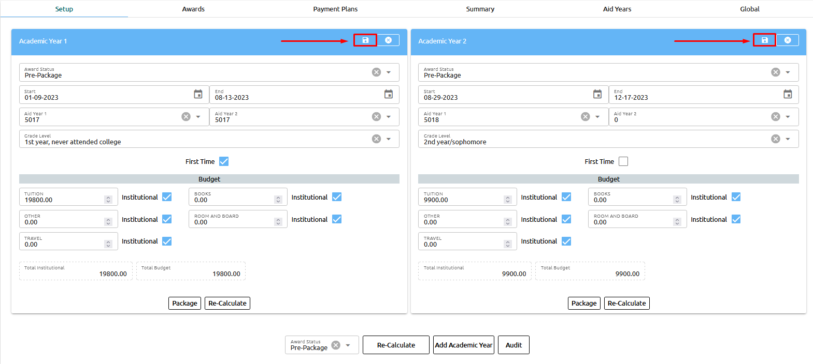Image resolution: width=813 pixels, height=364 pixels.
Task: Click the cancel icon in Academic Year 1 header
Action: (x=388, y=40)
